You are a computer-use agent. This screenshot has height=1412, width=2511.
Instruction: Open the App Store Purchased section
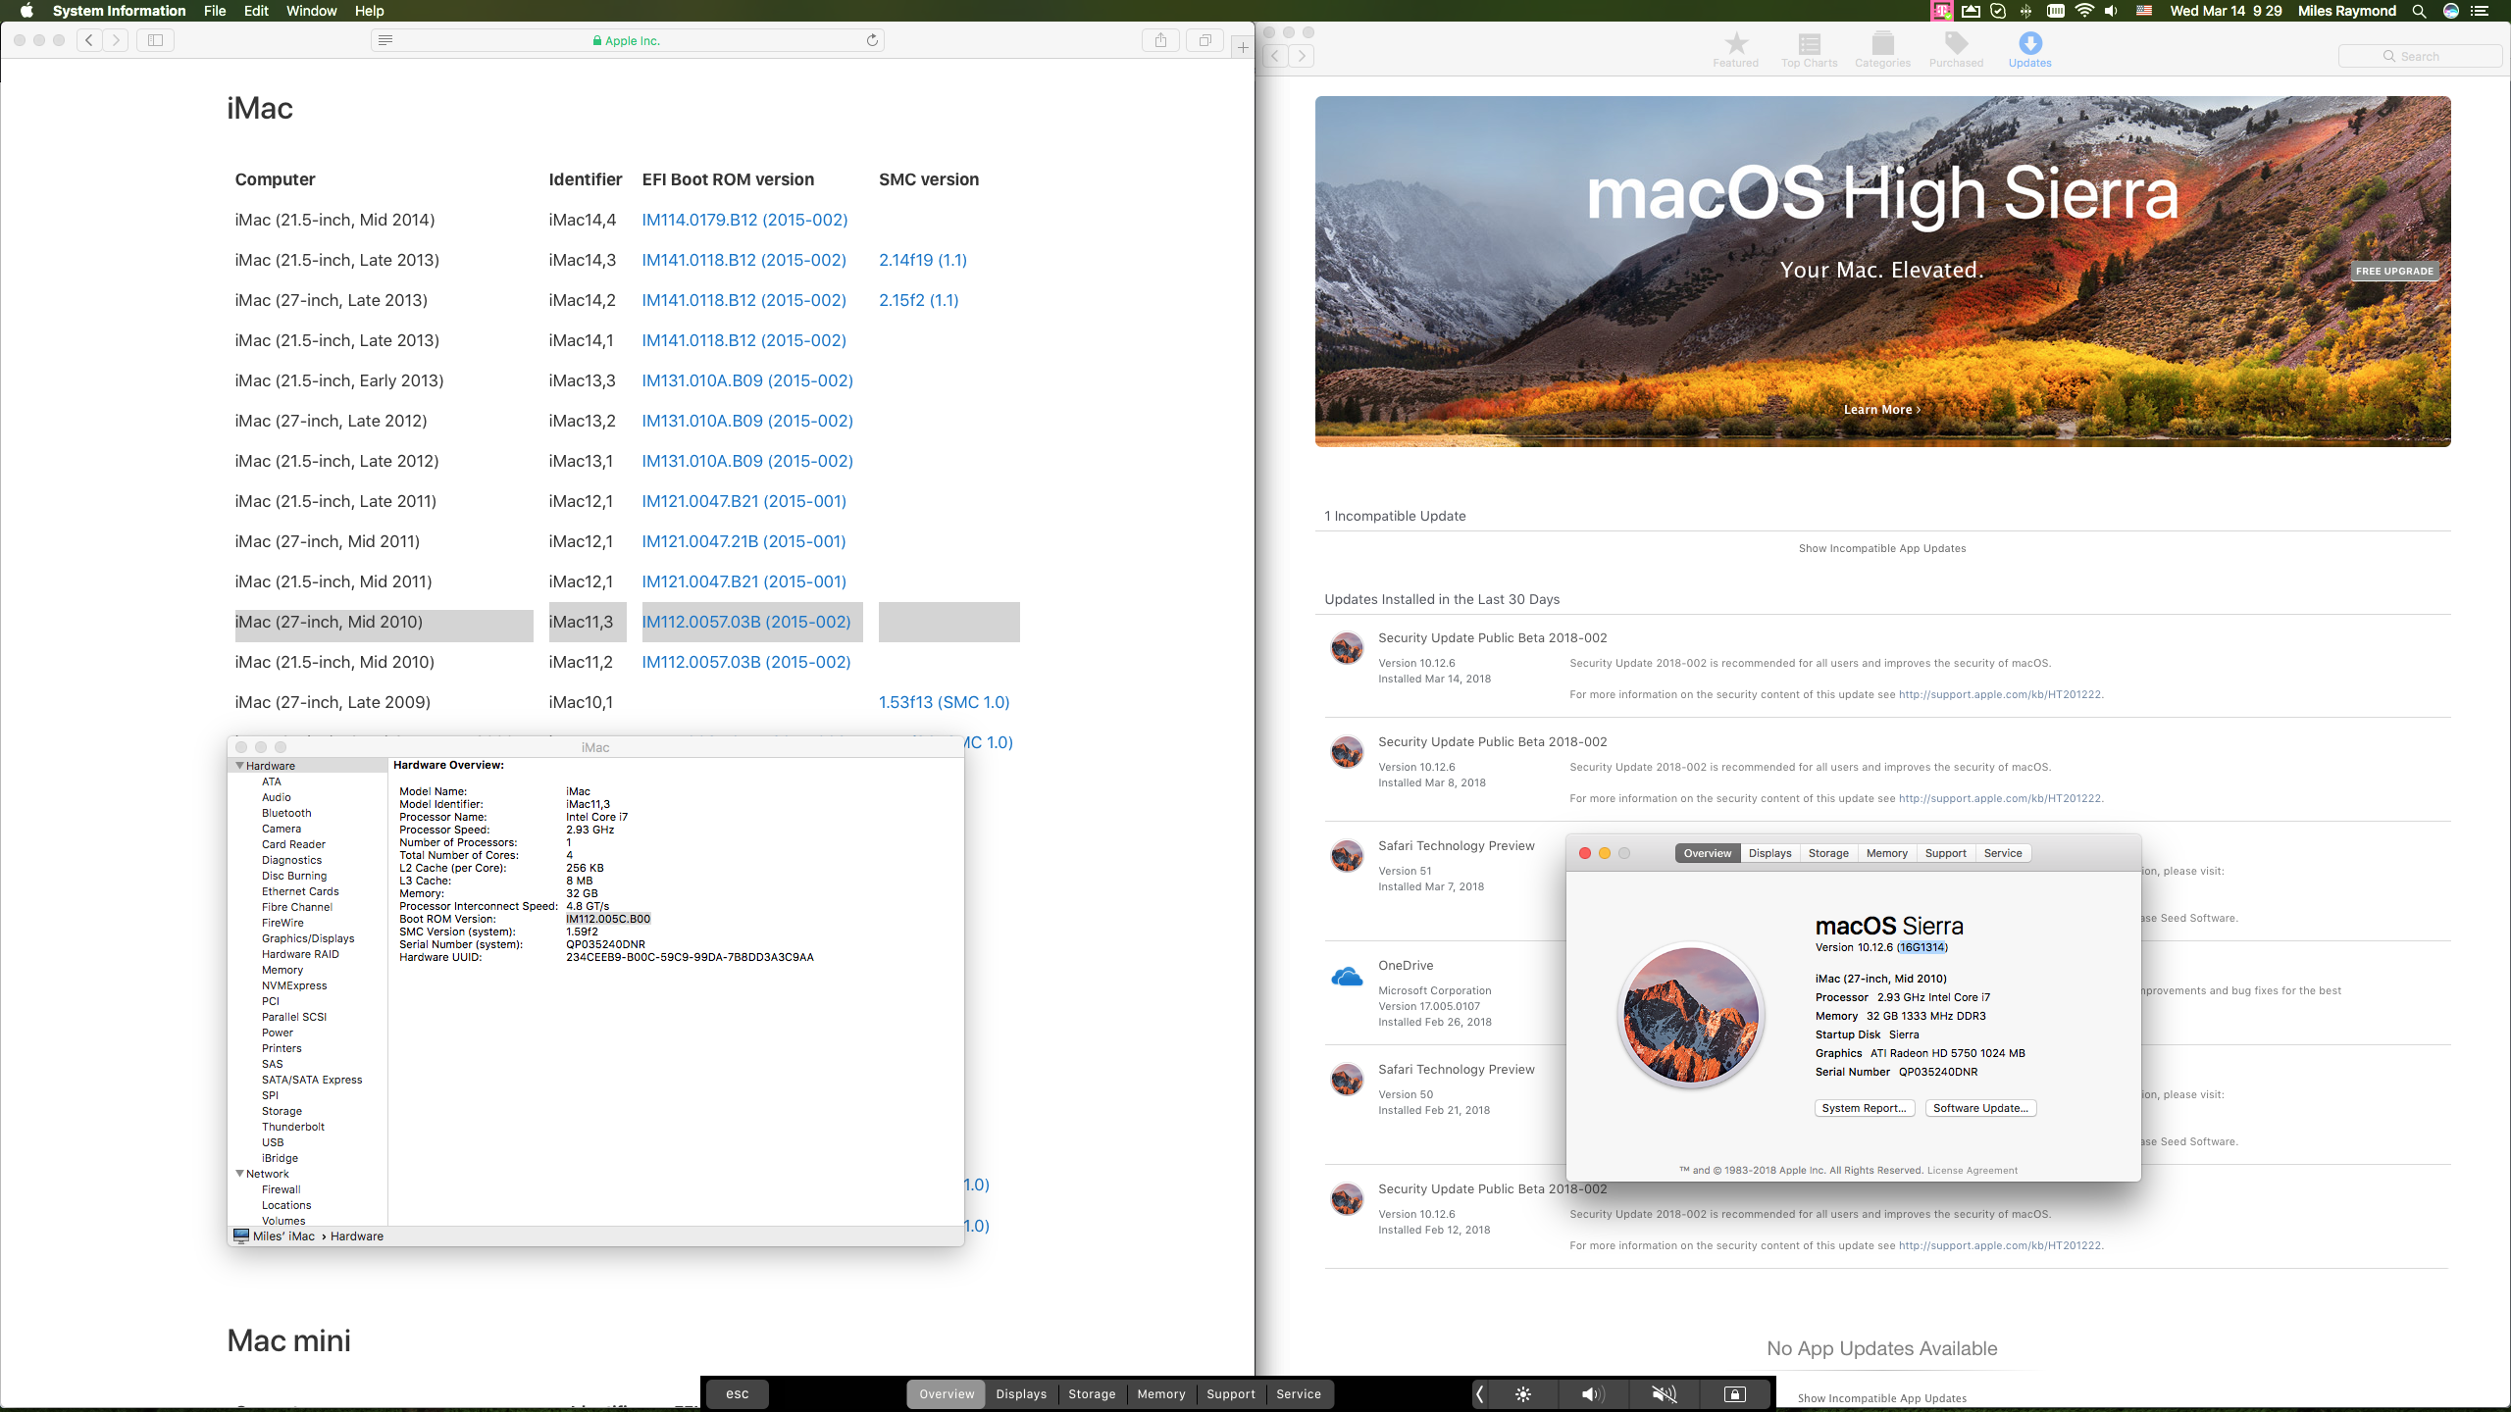tap(1956, 50)
